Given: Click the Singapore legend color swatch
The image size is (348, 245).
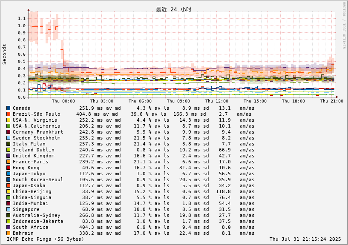Looking at the screenshot, I should pyautogui.click(x=8, y=209).
